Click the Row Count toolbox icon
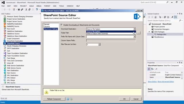 coord(5,29)
